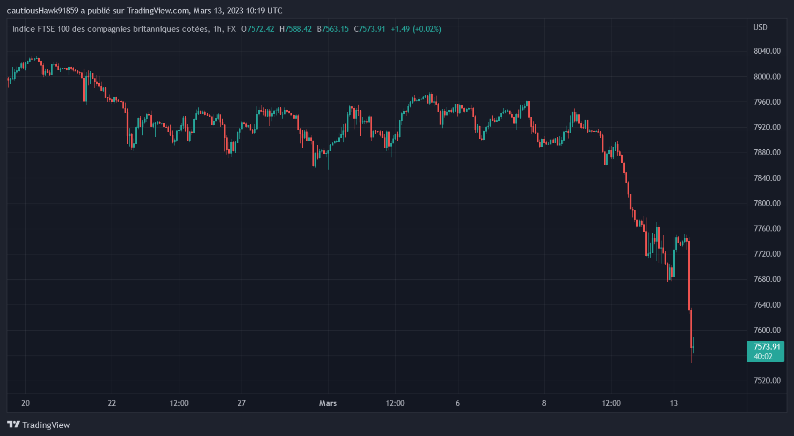Select the 27 date on time axis

point(242,403)
